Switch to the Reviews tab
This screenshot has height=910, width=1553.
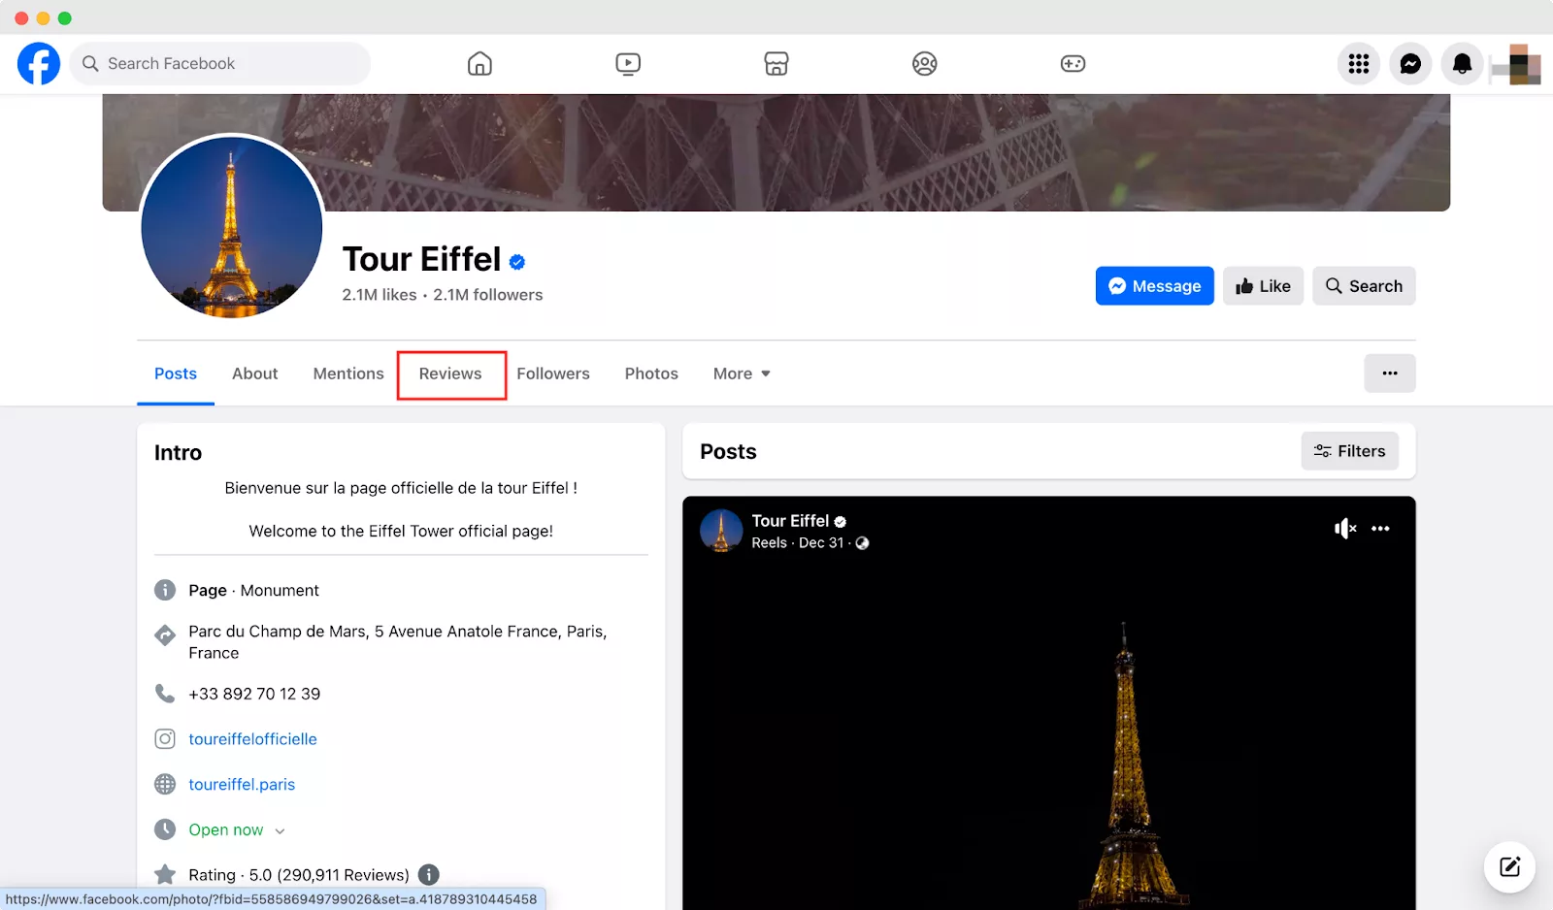click(450, 374)
